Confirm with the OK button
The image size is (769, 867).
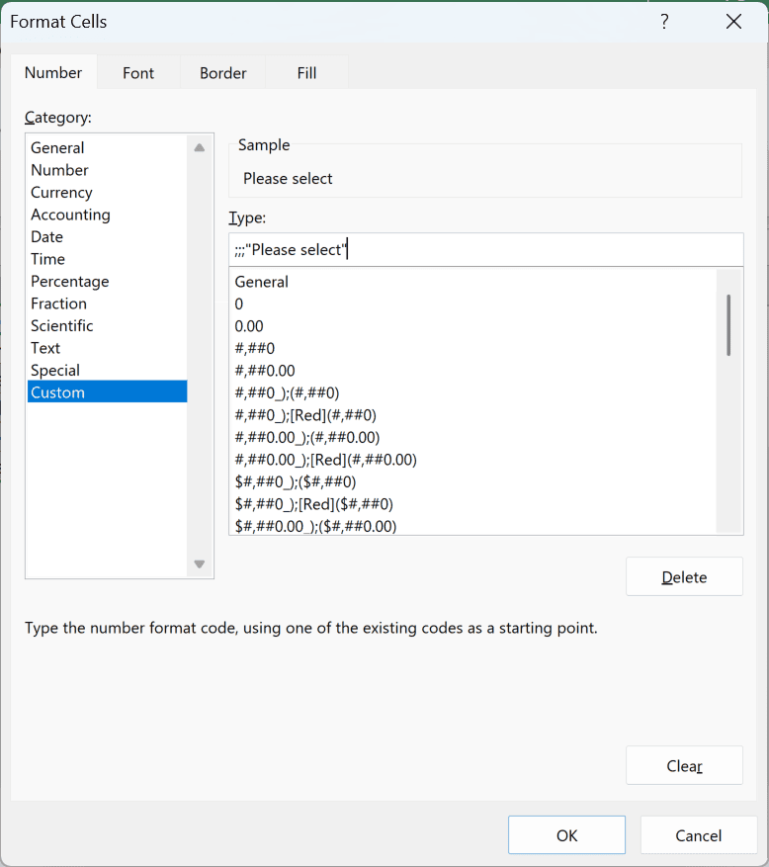click(566, 835)
